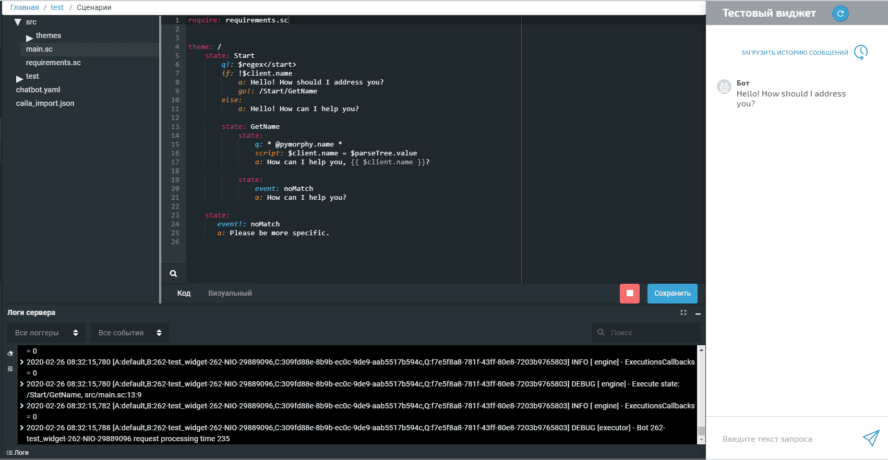
Task: Expand server logs panel to fullscreen
Action: [x=683, y=312]
